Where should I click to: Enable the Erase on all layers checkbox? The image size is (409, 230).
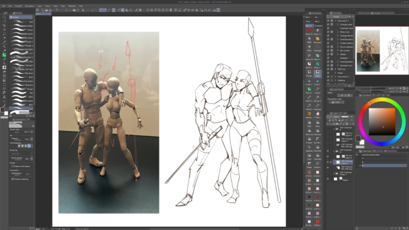12,165
